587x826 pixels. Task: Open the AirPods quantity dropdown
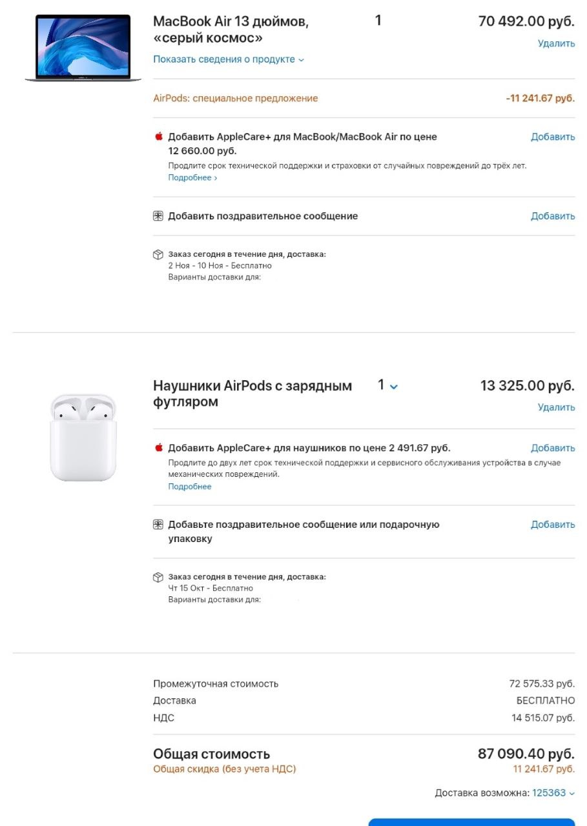pyautogui.click(x=388, y=385)
